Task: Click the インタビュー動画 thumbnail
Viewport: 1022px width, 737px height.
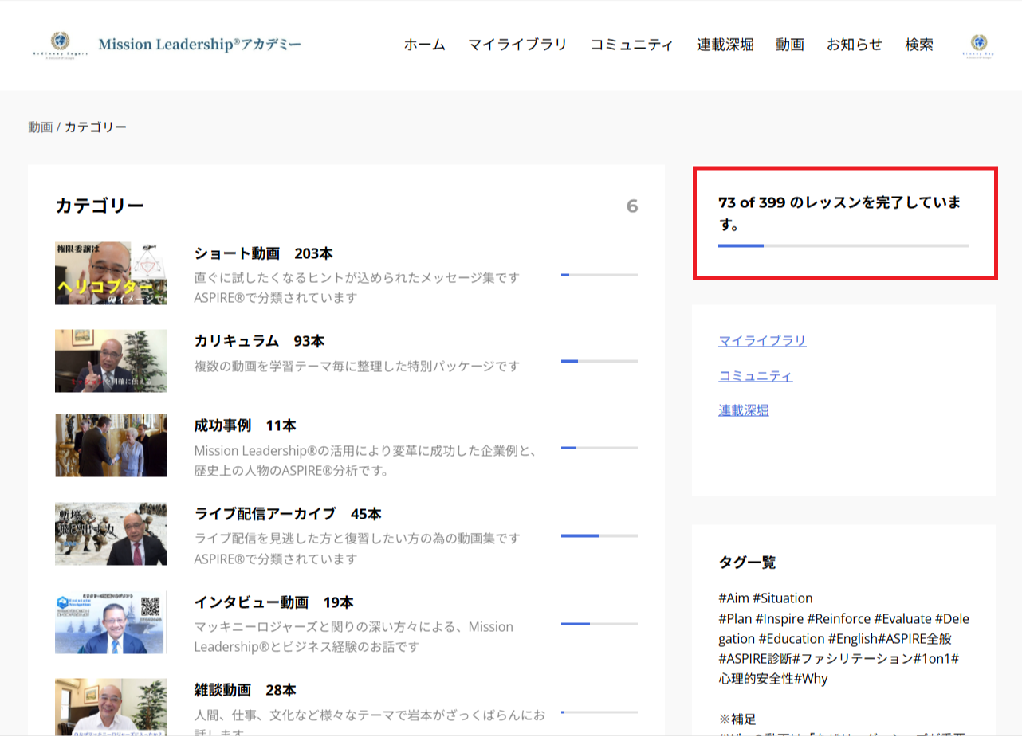Action: coord(111,622)
